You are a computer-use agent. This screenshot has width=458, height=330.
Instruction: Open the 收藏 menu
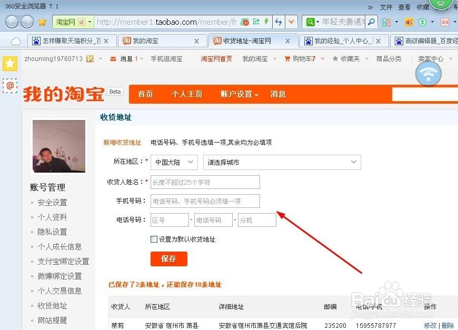point(423,7)
